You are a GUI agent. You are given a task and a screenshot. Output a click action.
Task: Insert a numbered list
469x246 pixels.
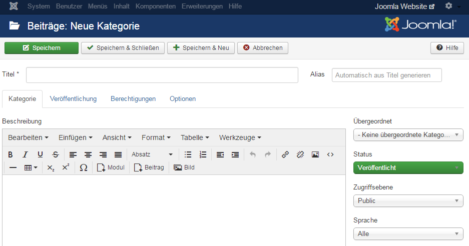[203, 154]
